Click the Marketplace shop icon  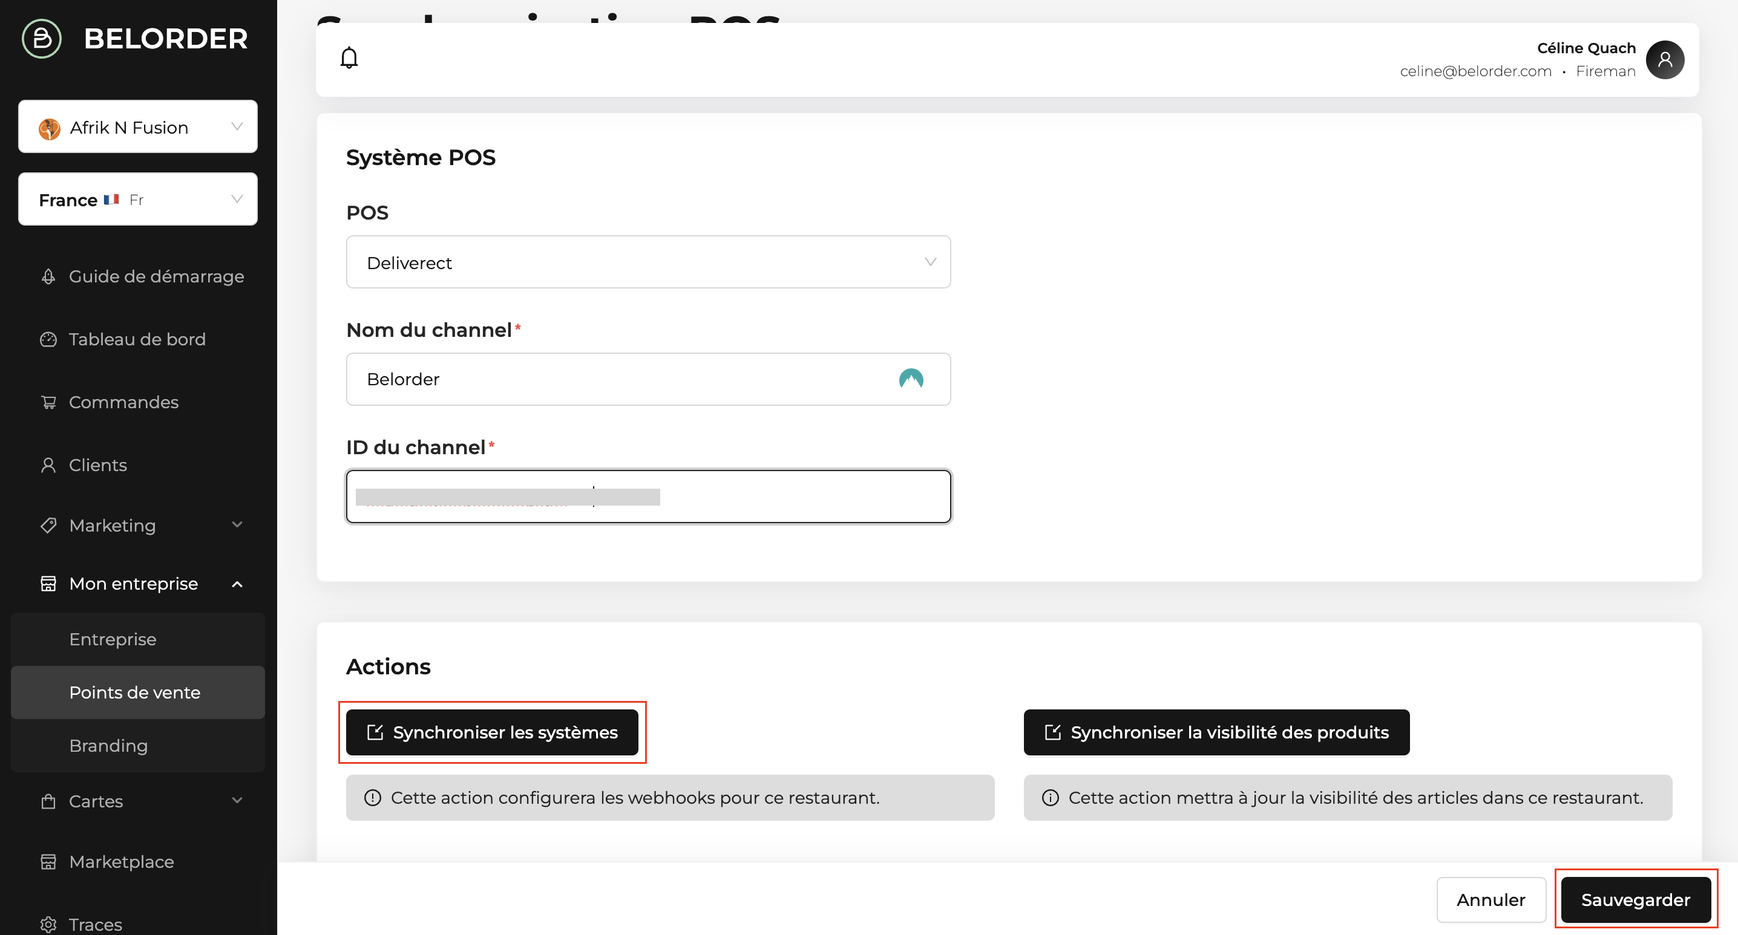pos(48,862)
